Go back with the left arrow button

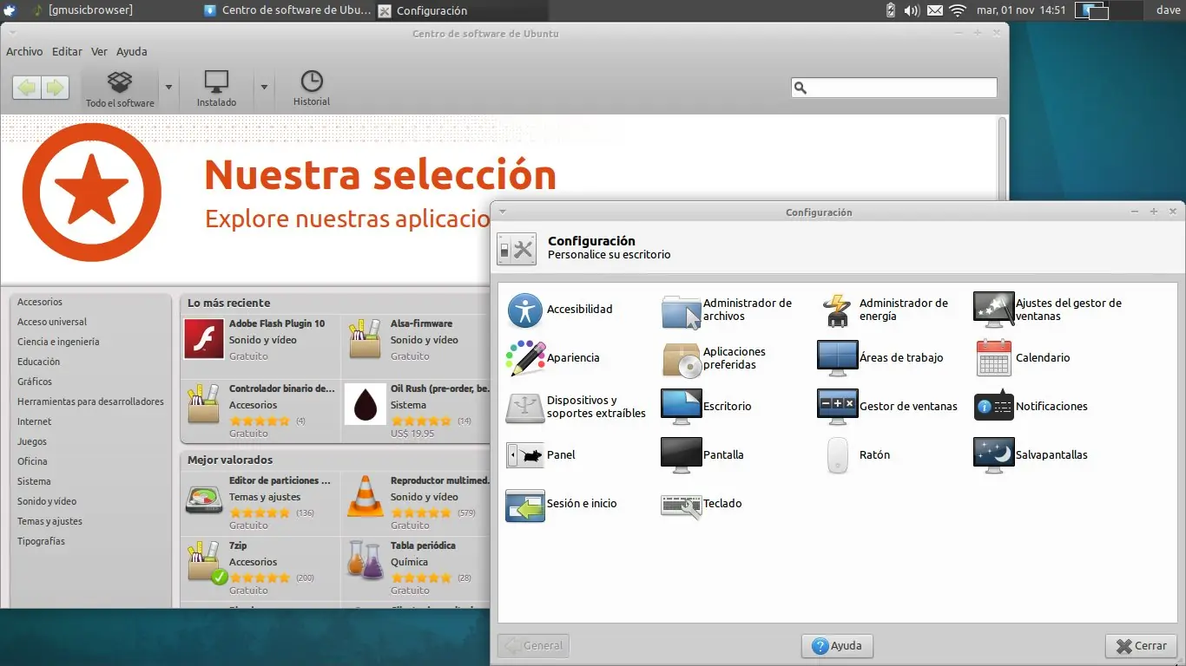tap(27, 88)
